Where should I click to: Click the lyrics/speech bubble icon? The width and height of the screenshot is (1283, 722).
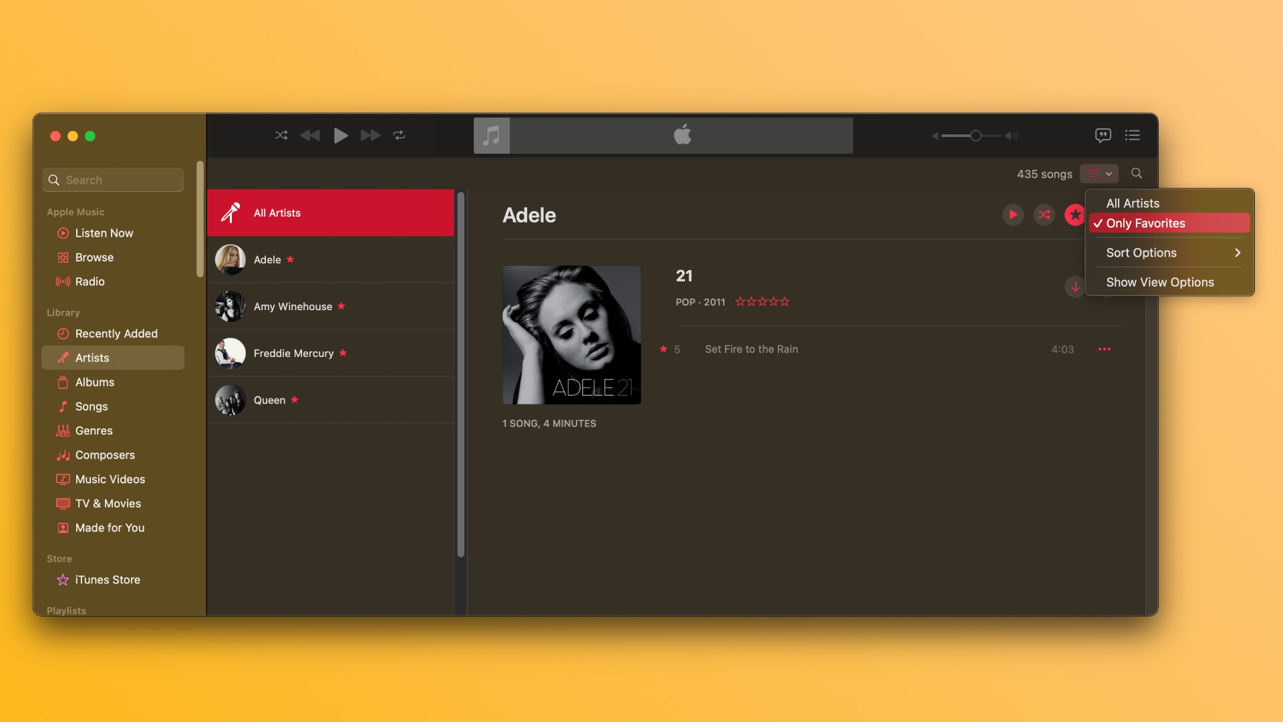(1103, 135)
